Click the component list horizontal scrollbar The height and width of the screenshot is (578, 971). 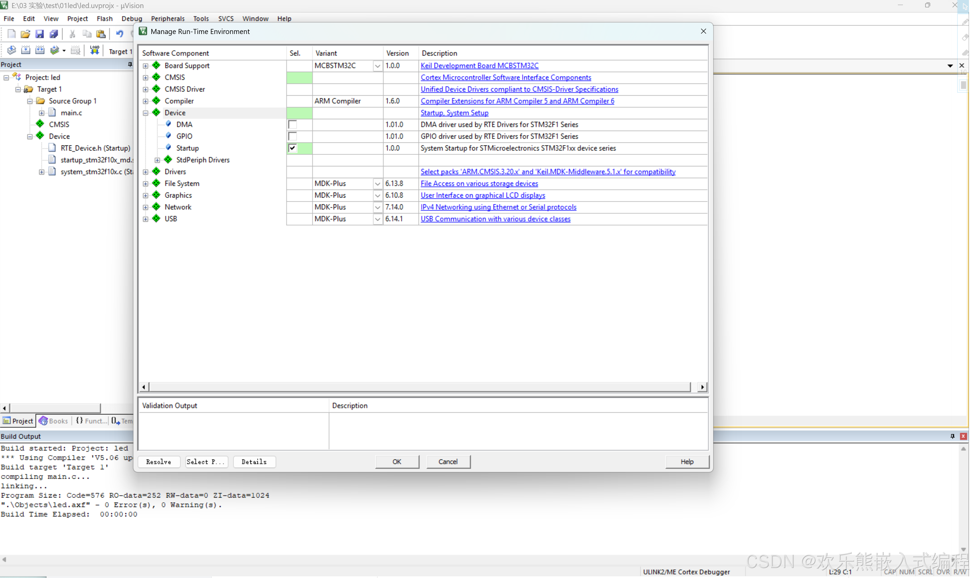point(419,387)
